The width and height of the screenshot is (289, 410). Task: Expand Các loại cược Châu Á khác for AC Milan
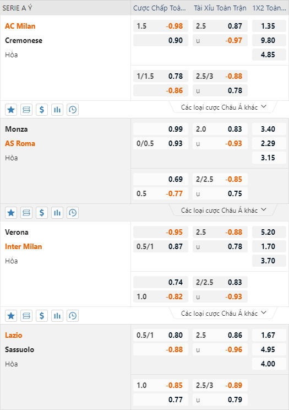point(223,107)
